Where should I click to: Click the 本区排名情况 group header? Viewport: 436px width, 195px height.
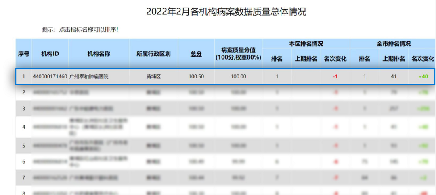306,44
